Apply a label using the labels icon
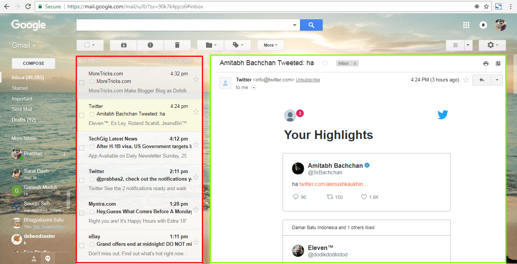Image resolution: width=517 pixels, height=264 pixels. point(237,45)
